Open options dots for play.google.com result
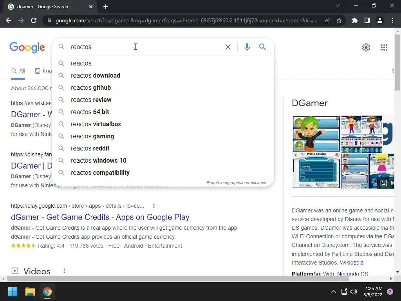The image size is (401, 301). (154, 206)
